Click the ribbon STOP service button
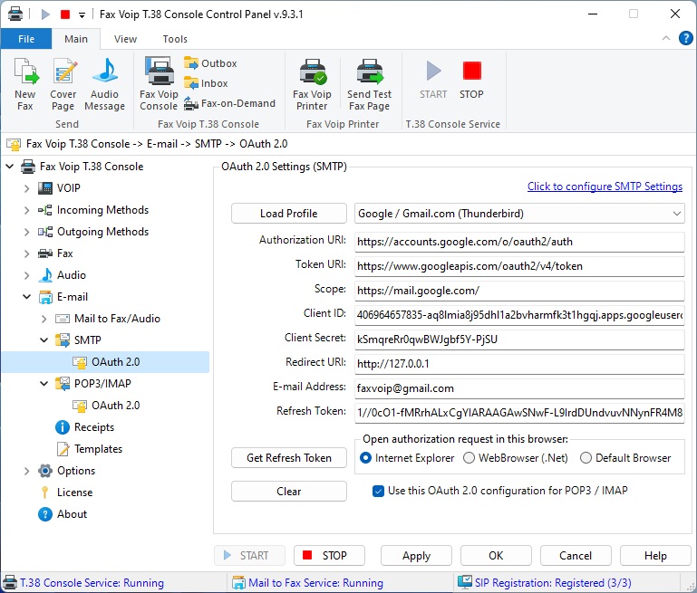The height and width of the screenshot is (593, 697). [x=471, y=80]
